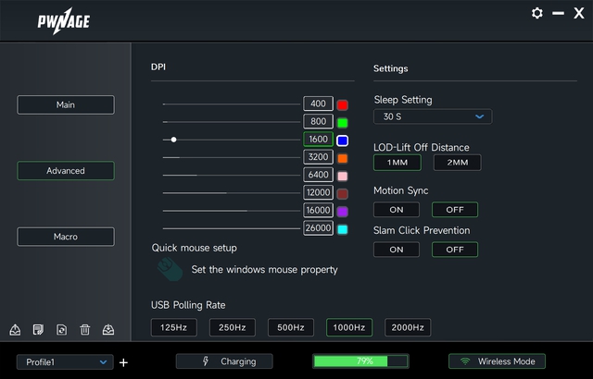Viewport: 593px width, 379px height.
Task: Click the Wi-Fi signal icon in Wireless Mode
Action: click(x=465, y=361)
